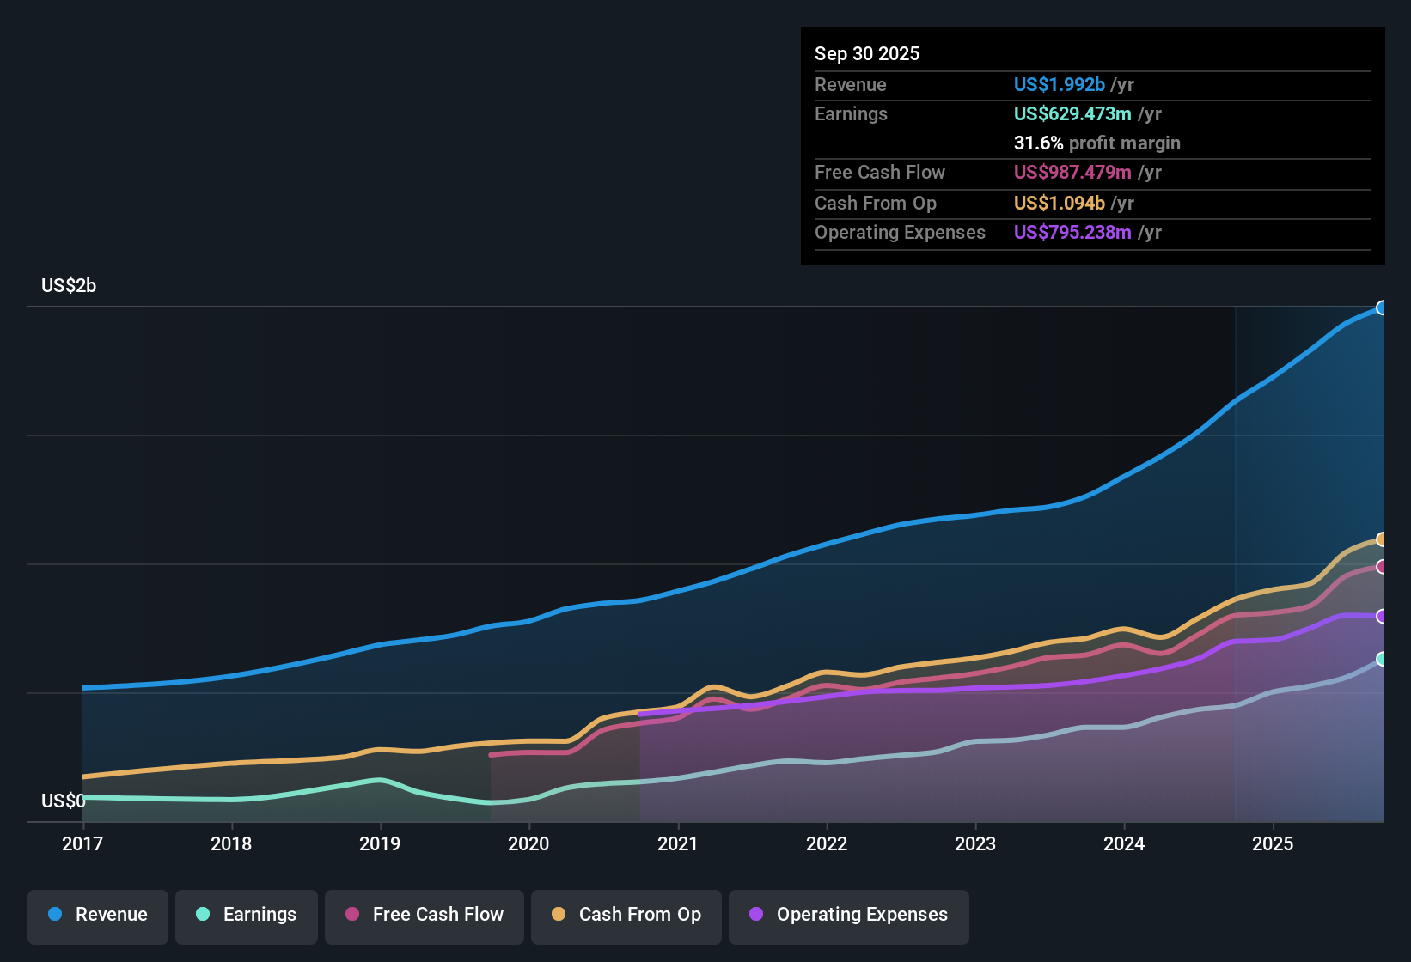Click the blue Revenue legend dot

click(x=55, y=915)
